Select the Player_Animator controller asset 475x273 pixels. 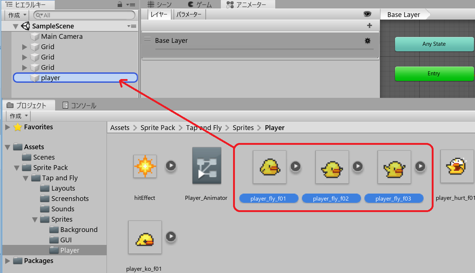tap(207, 166)
